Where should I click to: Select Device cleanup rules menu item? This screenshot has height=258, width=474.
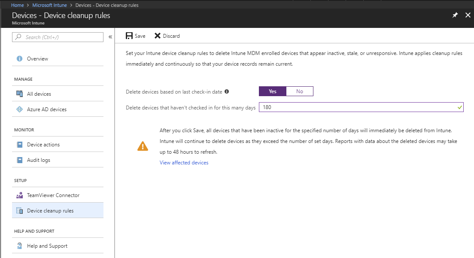50,211
